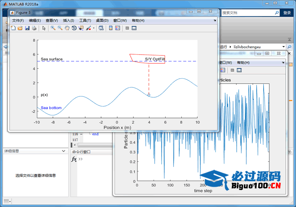The width and height of the screenshot is (296, 207).
Task: Toggle Insert Legend in Figure 3 toolbar
Action: 118,28
